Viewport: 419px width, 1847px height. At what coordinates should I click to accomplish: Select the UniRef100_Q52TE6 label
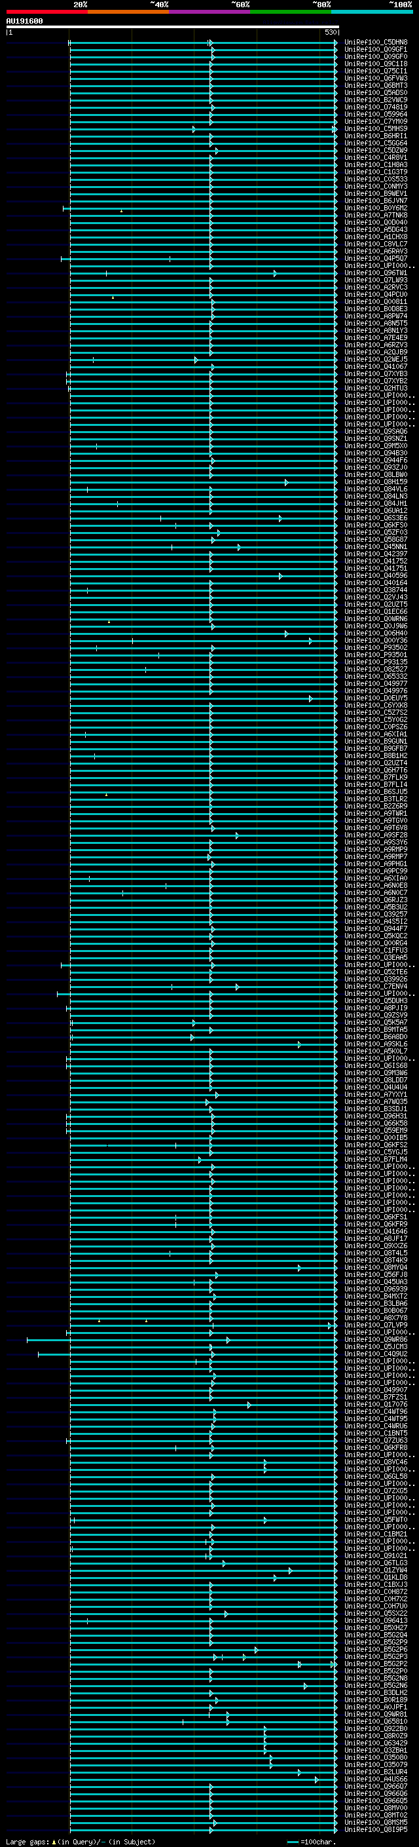376,972
